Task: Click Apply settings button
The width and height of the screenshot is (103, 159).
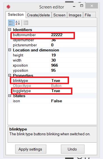Action: pos(31,149)
